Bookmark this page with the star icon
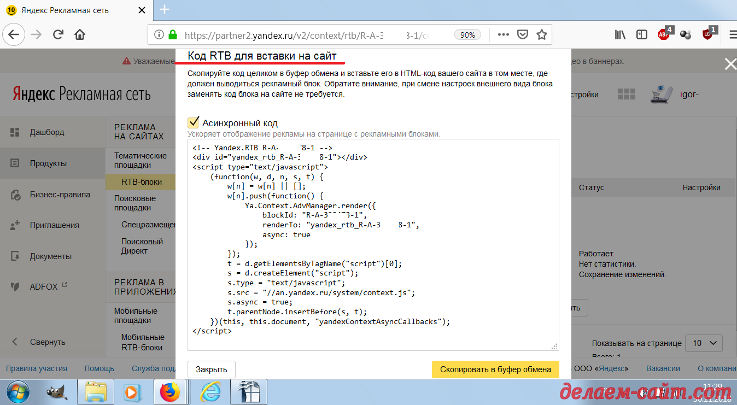The width and height of the screenshot is (737, 405). pos(542,34)
